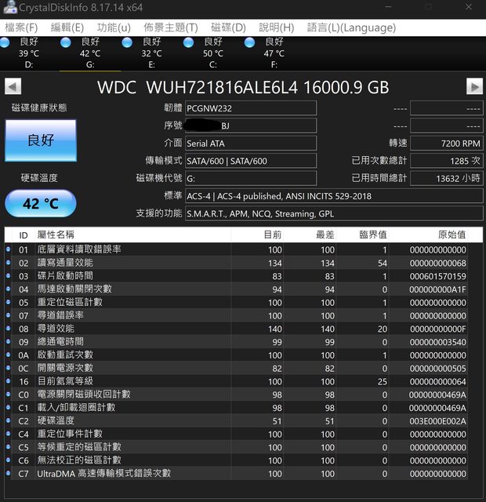
Task: Open the 檔案(F) menu
Action: pyautogui.click(x=21, y=27)
